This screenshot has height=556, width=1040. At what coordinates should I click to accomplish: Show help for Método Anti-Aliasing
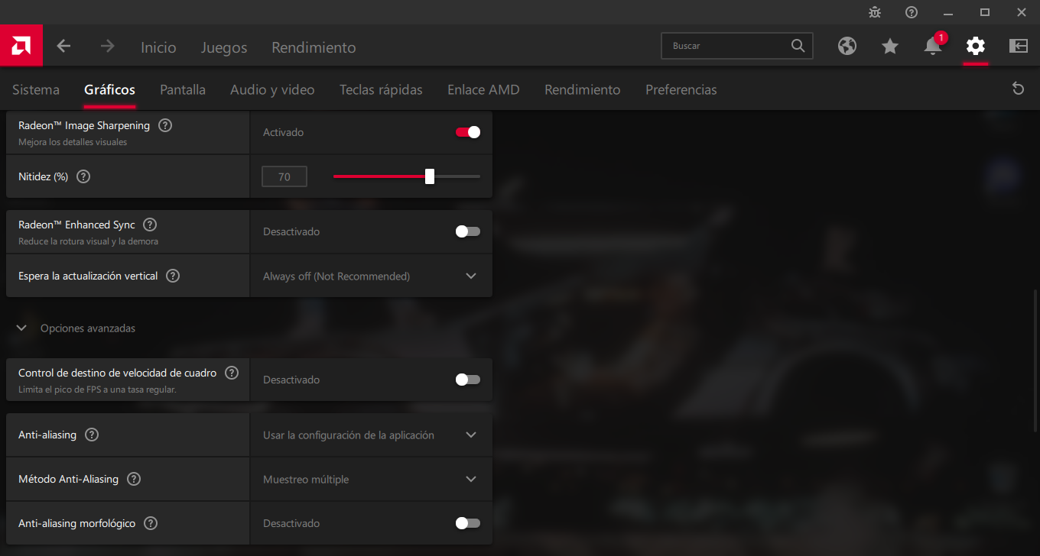pos(134,479)
